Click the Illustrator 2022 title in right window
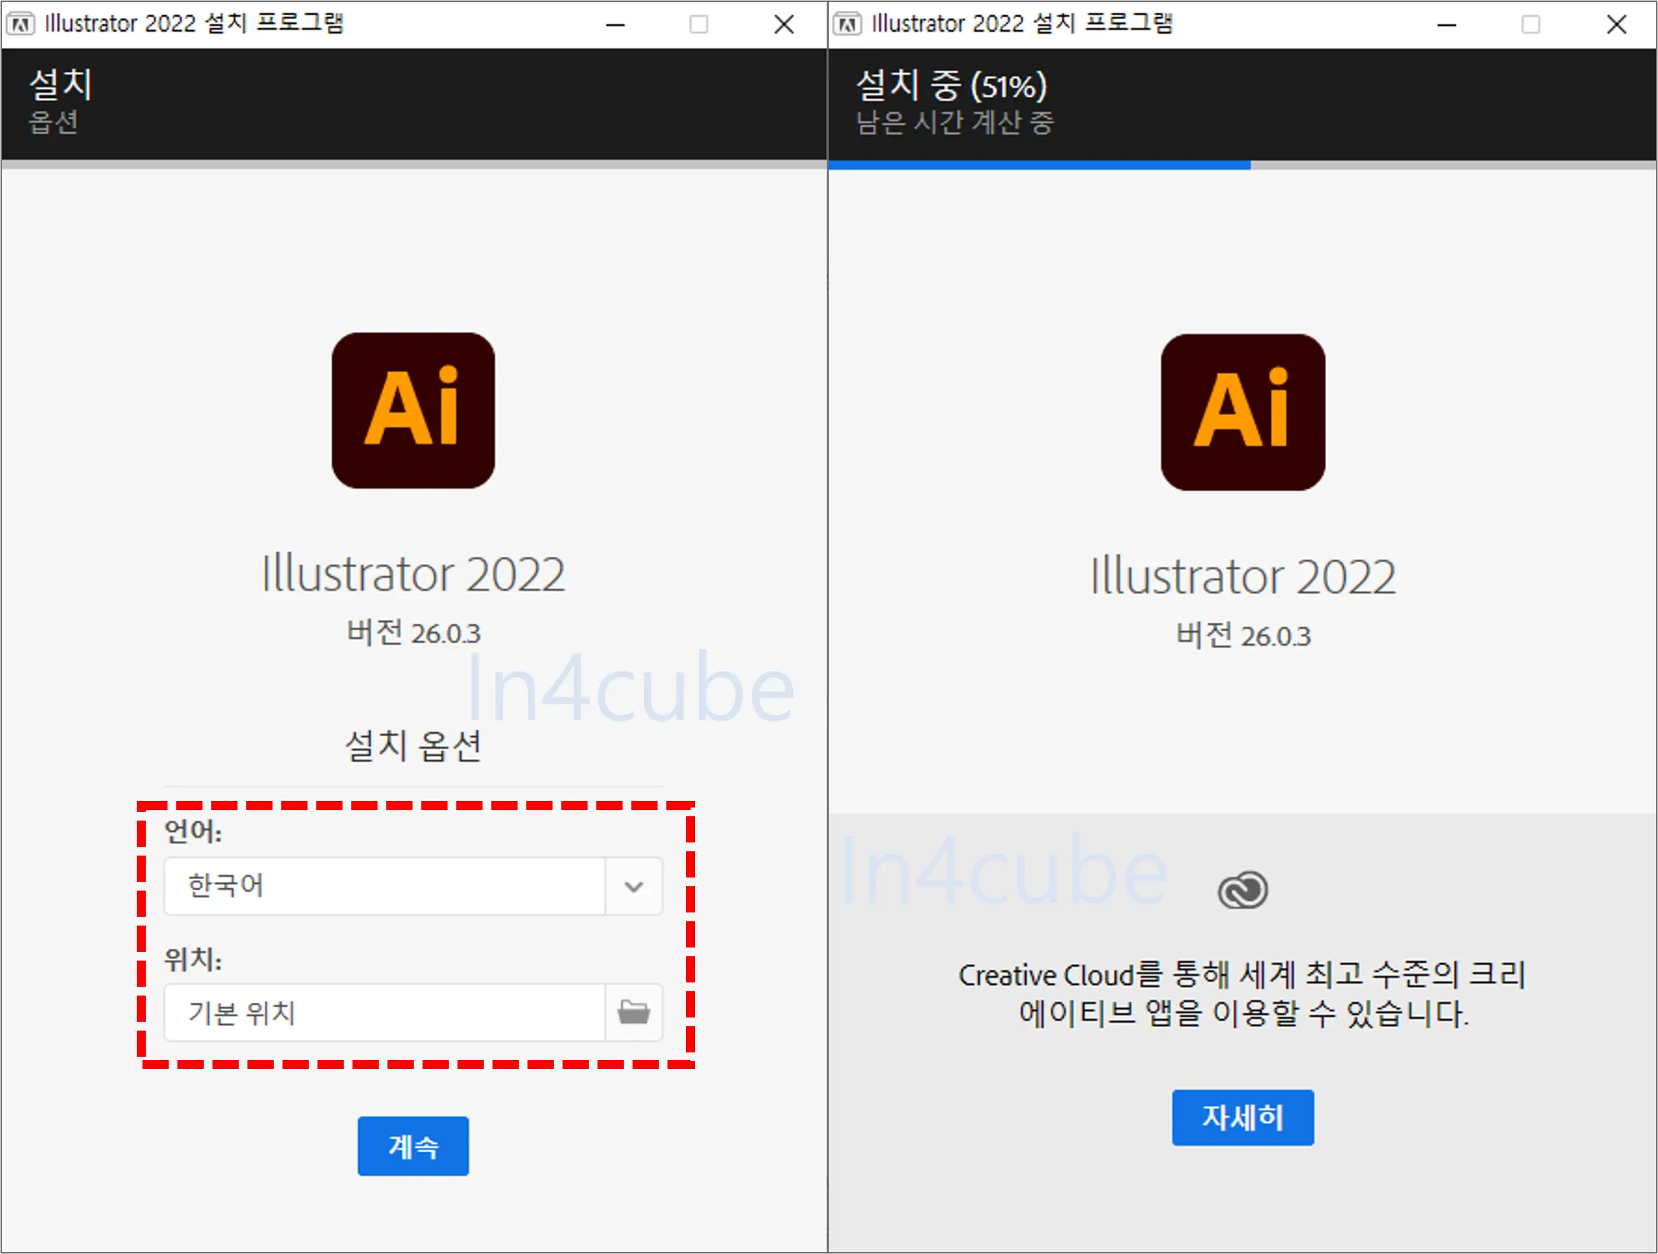 (x=1243, y=576)
